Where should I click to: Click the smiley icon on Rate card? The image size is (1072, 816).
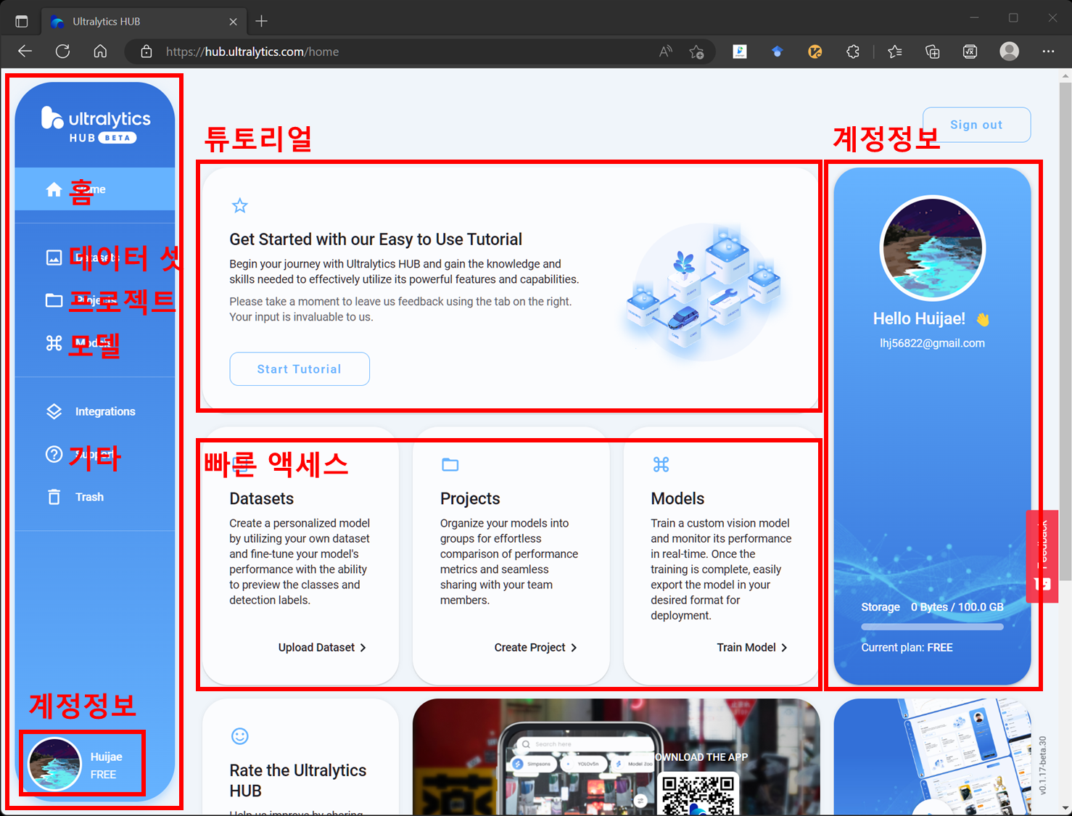(240, 736)
